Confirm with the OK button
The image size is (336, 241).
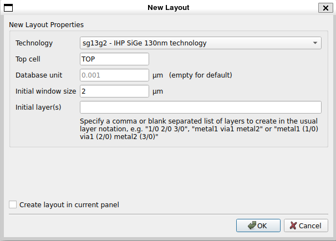click(x=258, y=225)
